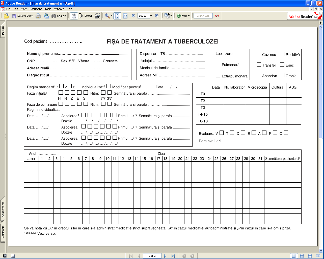Tick the Recidivă checkbox
324x259 pixels.
(282, 54)
